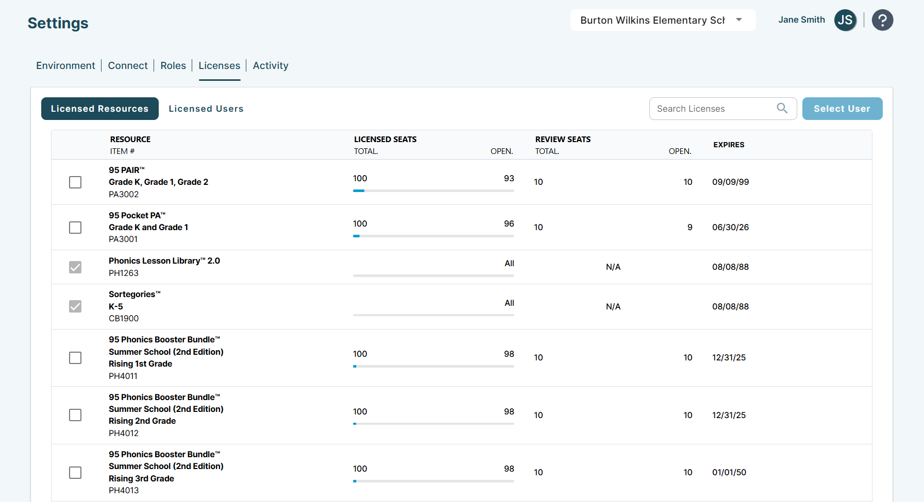Check the 95 PAIR PA3002 checkbox

[75, 182]
